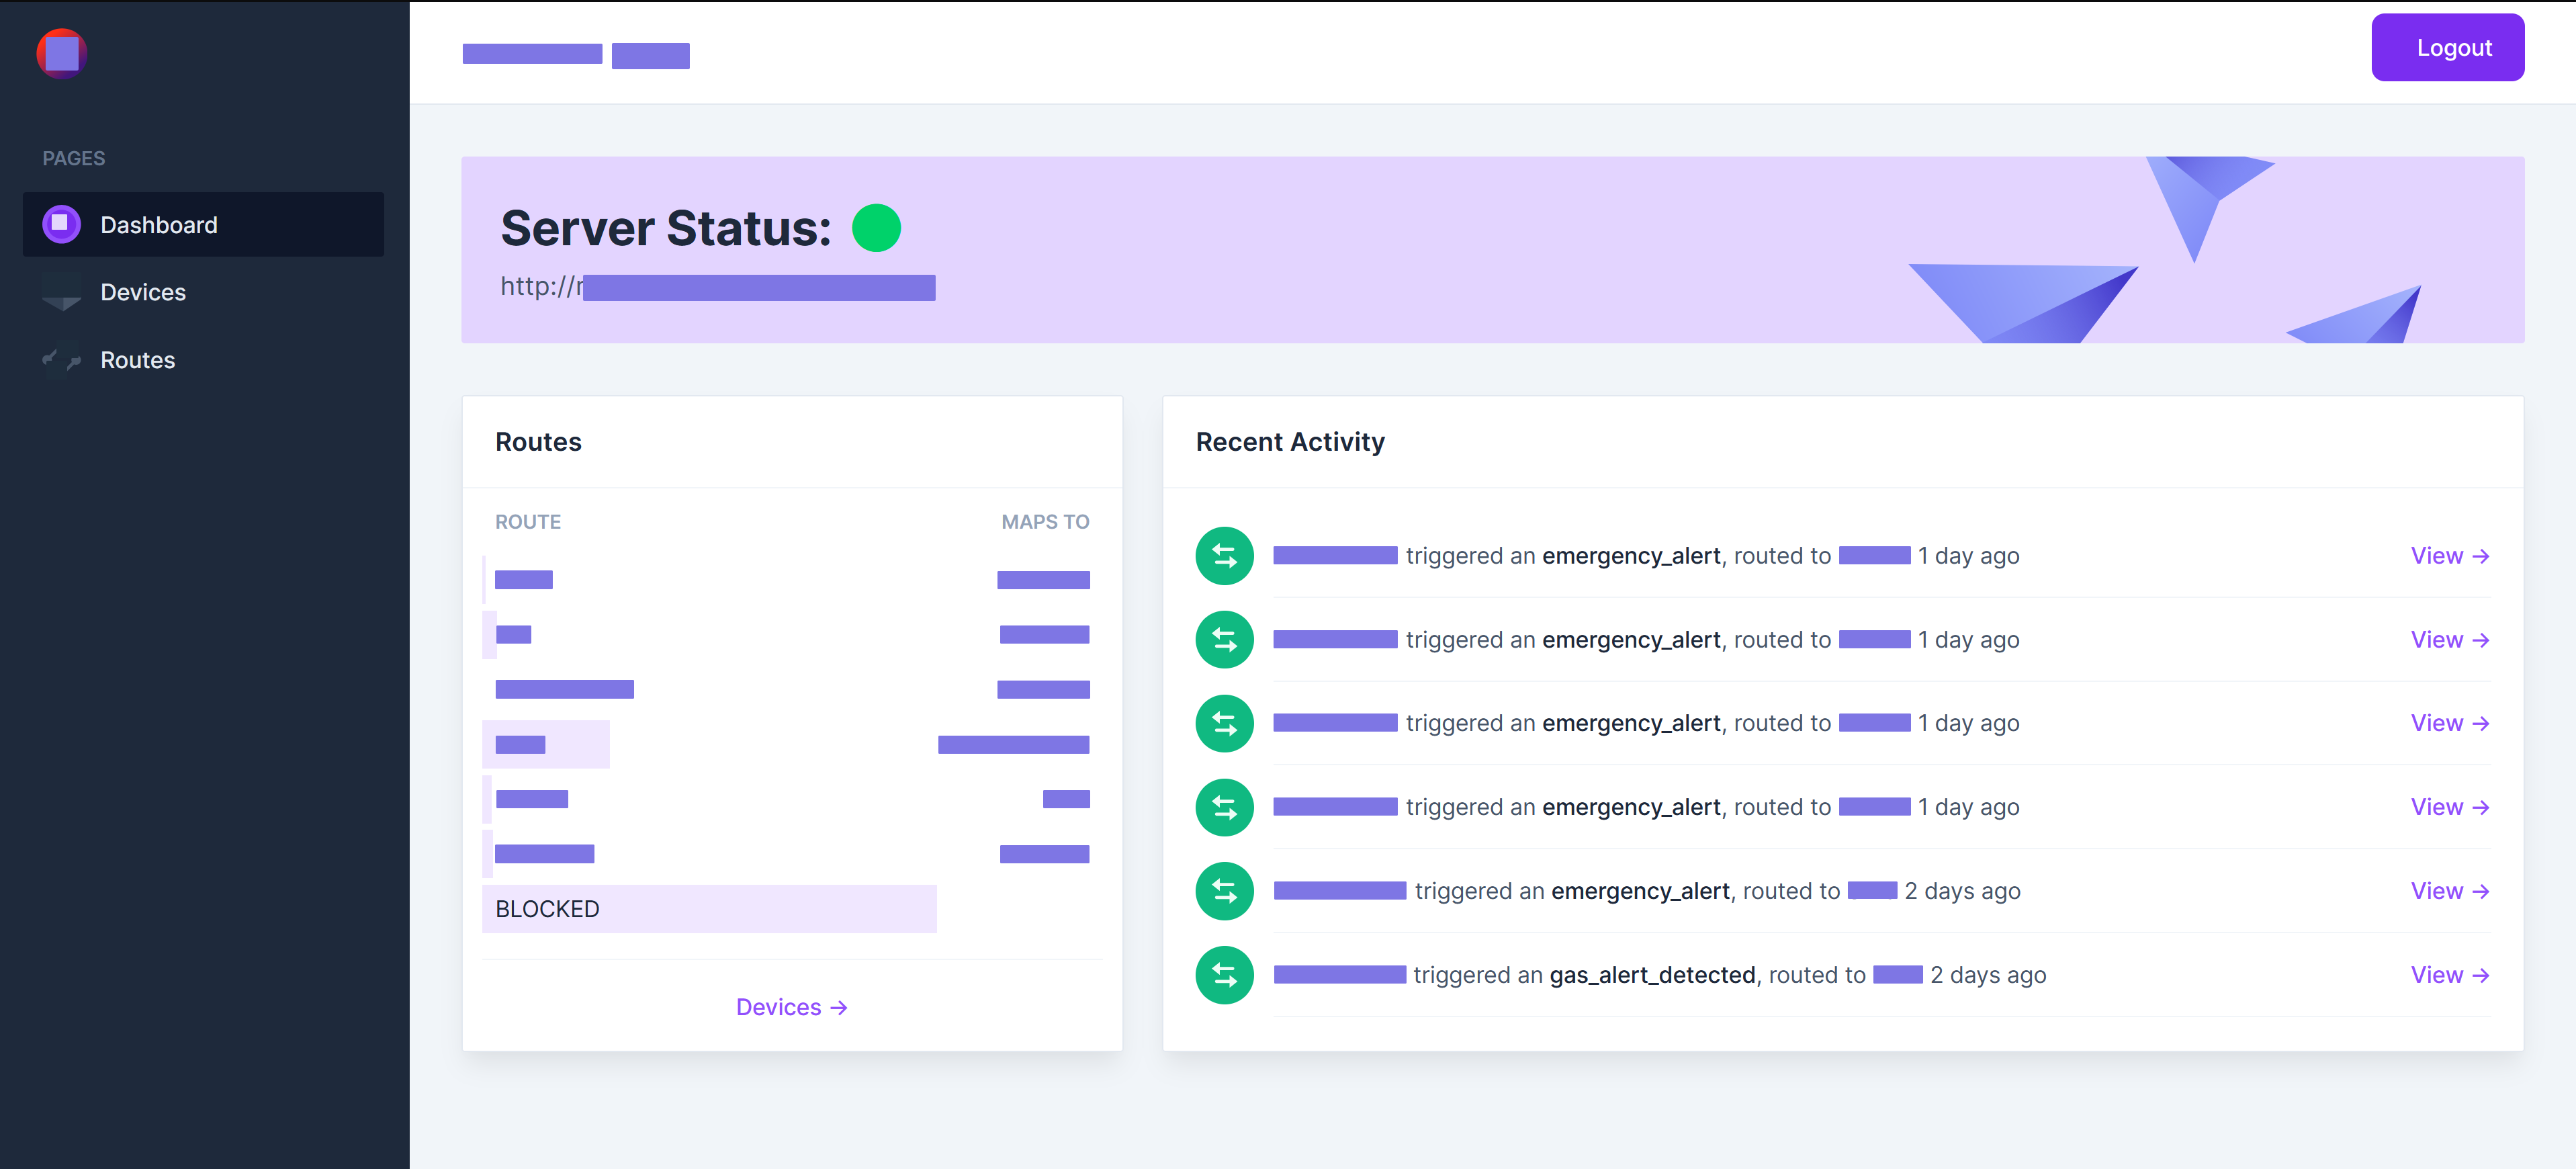Click the Routes sidebar icon
The width and height of the screenshot is (2576, 1169).
point(61,359)
